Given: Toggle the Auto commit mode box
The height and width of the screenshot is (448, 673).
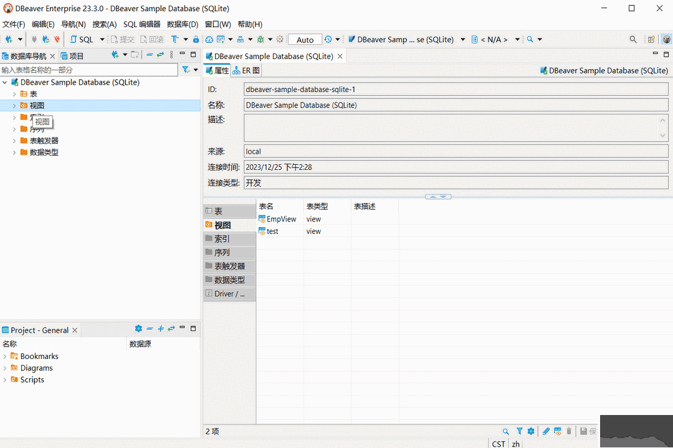Looking at the screenshot, I should 305,39.
